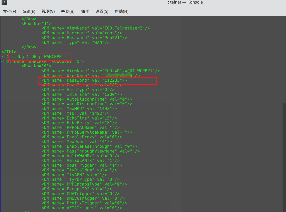The width and height of the screenshot is (286, 212).
Task: Click the 'sidbg 1 DB p WANCPPP' command line
Action: (x=36, y=57)
